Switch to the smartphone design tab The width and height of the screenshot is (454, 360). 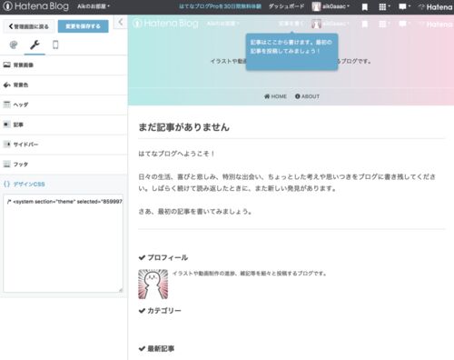pyautogui.click(x=55, y=45)
